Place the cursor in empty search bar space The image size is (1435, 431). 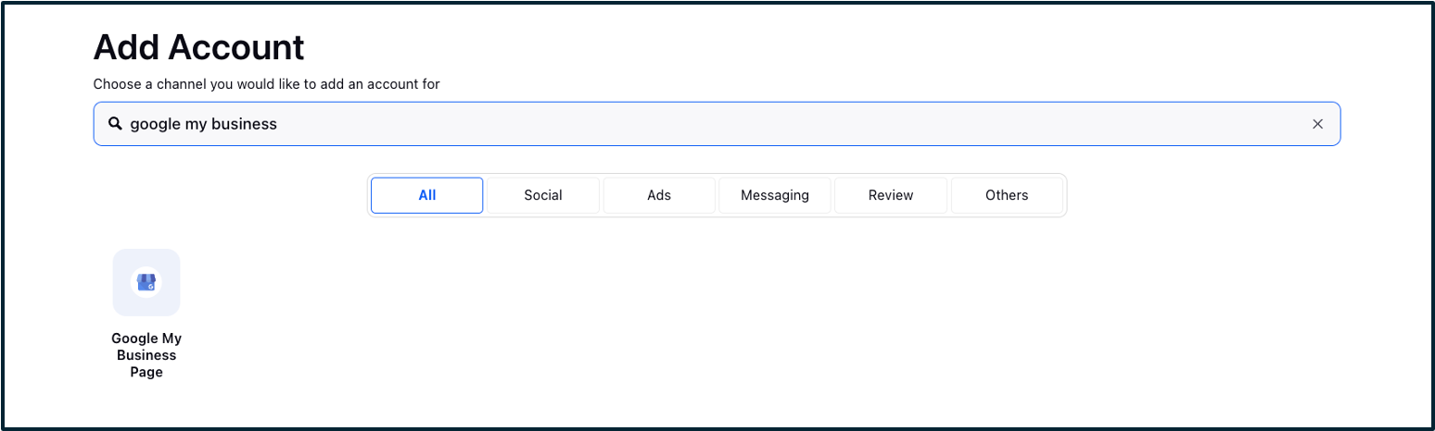[788, 124]
